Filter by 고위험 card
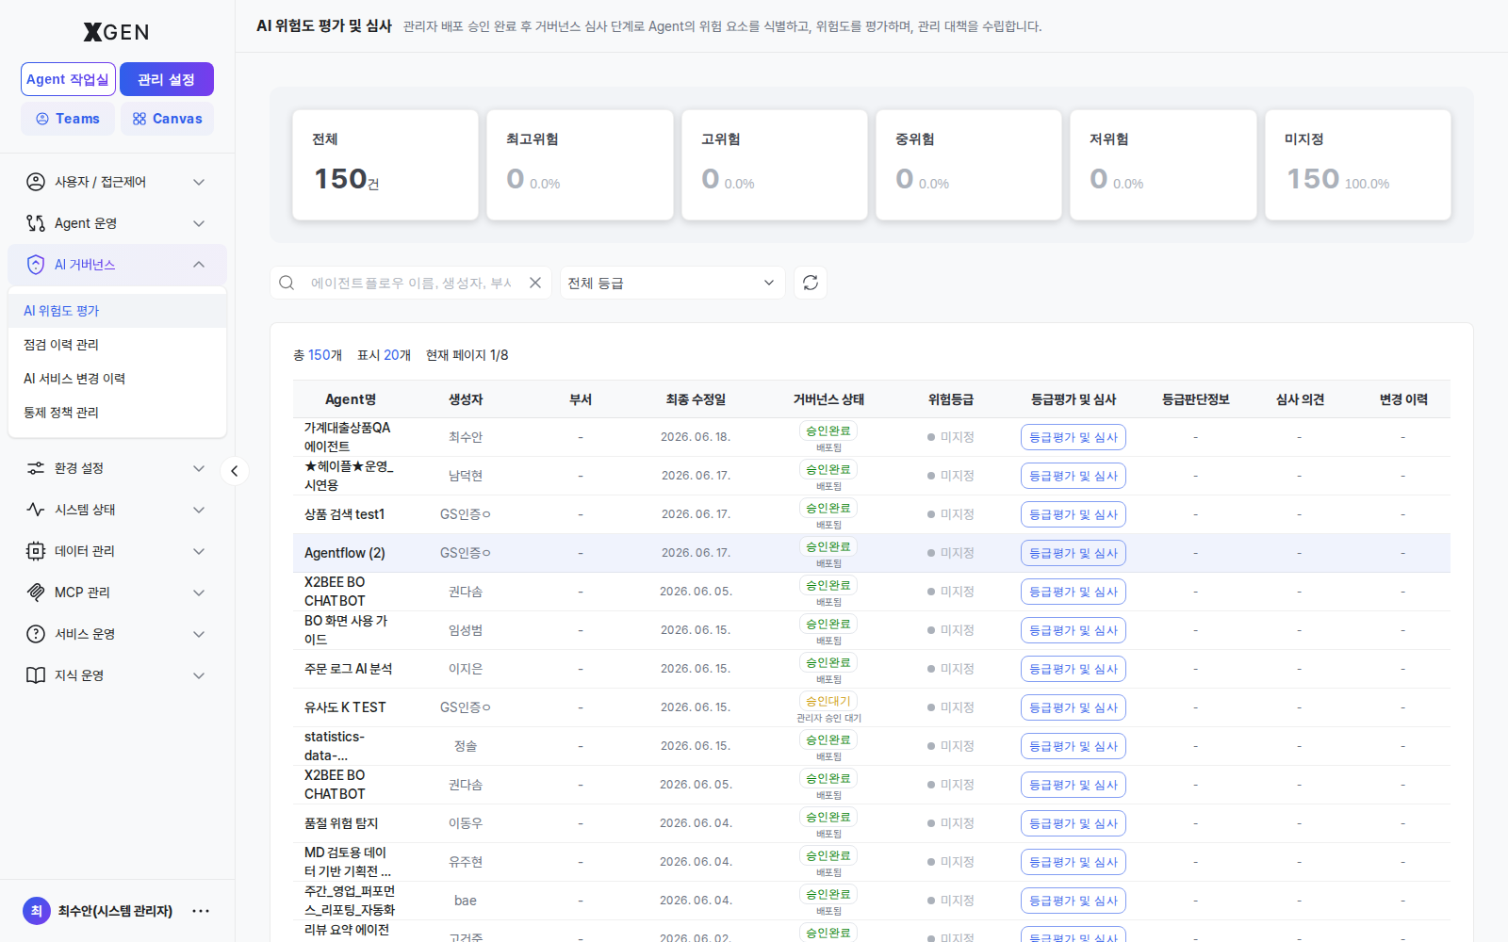 coord(775,165)
